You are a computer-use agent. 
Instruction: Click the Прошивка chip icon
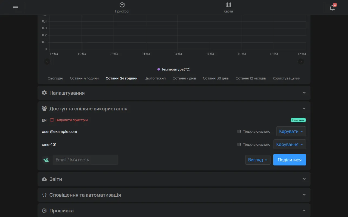pyautogui.click(x=44, y=210)
